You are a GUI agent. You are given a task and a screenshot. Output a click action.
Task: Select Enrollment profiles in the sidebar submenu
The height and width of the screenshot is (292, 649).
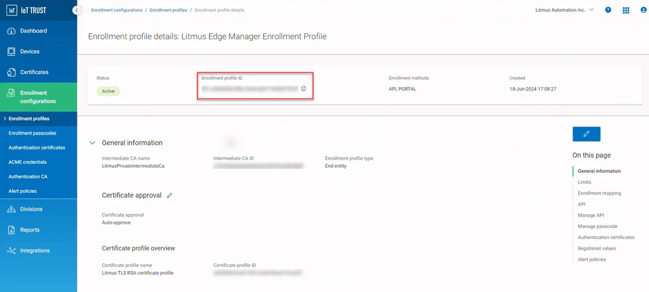coord(29,119)
